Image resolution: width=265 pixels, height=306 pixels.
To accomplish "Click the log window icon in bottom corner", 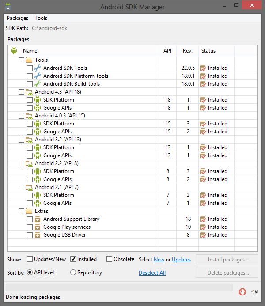I will pos(255,291).
